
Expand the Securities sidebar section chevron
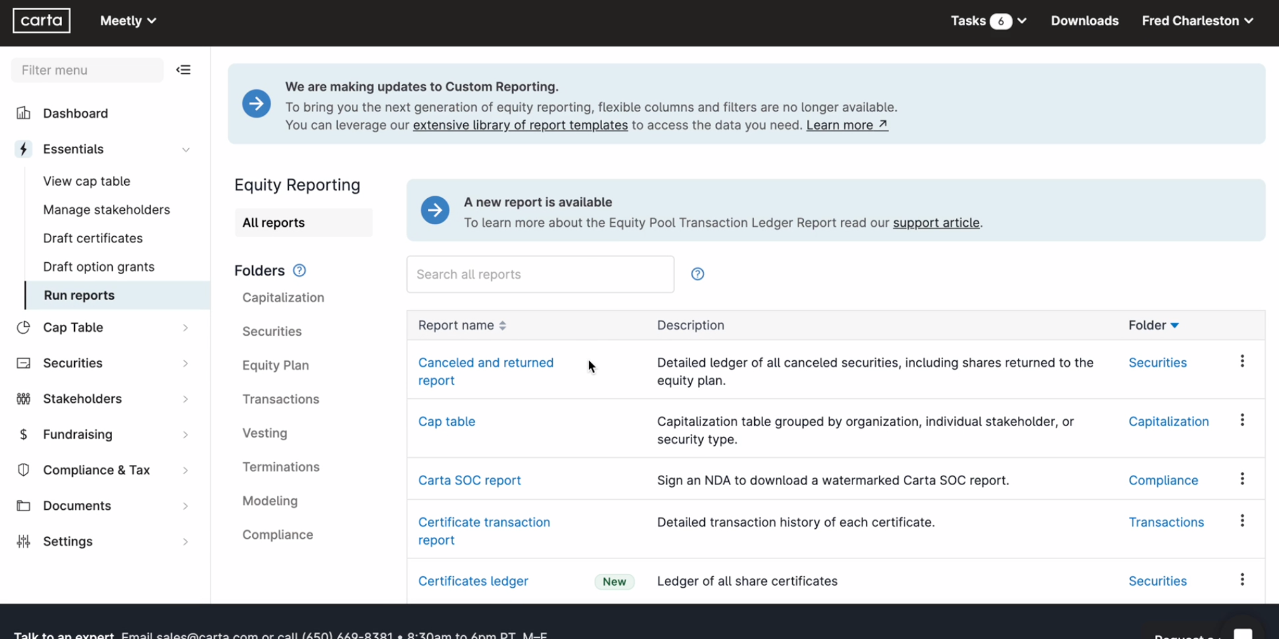186,364
